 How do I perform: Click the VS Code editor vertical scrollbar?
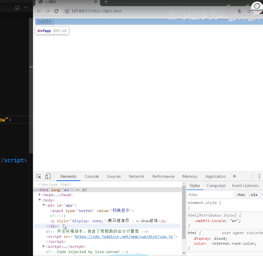pos(31,86)
